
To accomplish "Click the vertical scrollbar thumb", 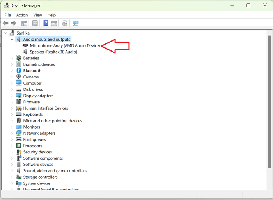I will pyautogui.click(x=269, y=102).
